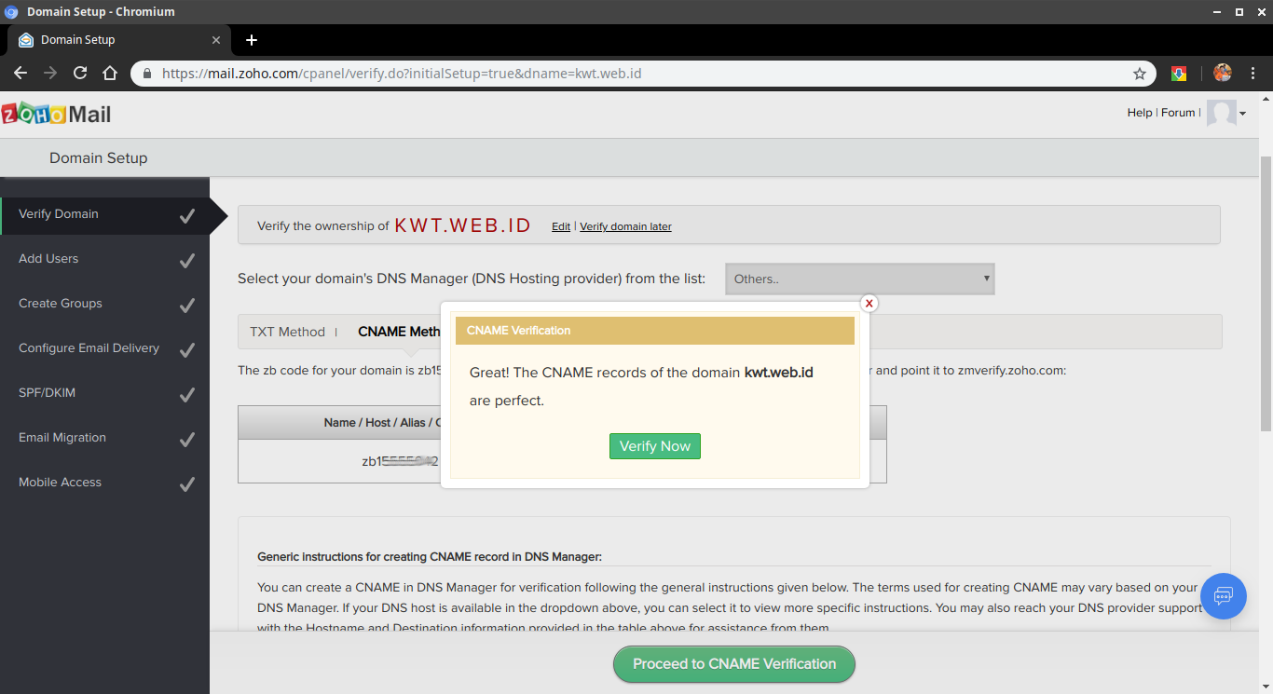Open the Chromium three-dot menu
The width and height of the screenshot is (1273, 694).
click(1255, 73)
